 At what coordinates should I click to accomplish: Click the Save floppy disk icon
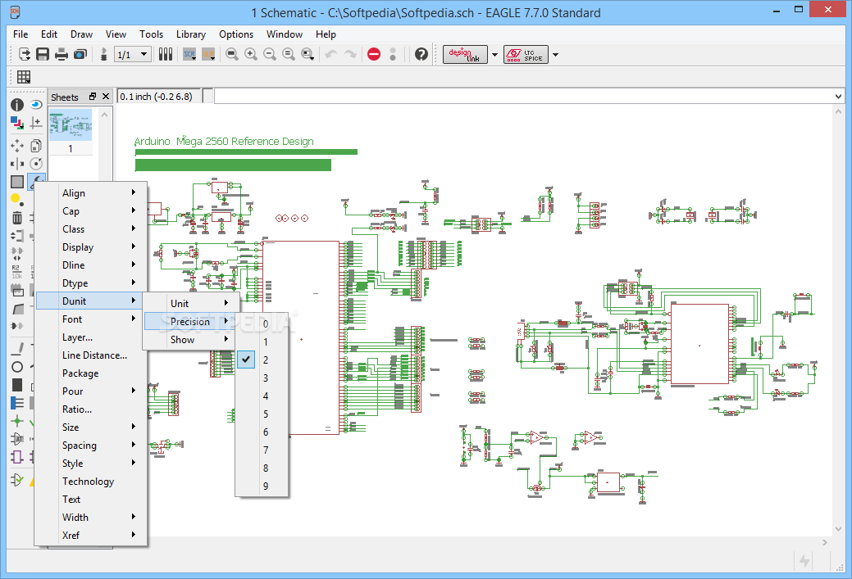click(43, 54)
